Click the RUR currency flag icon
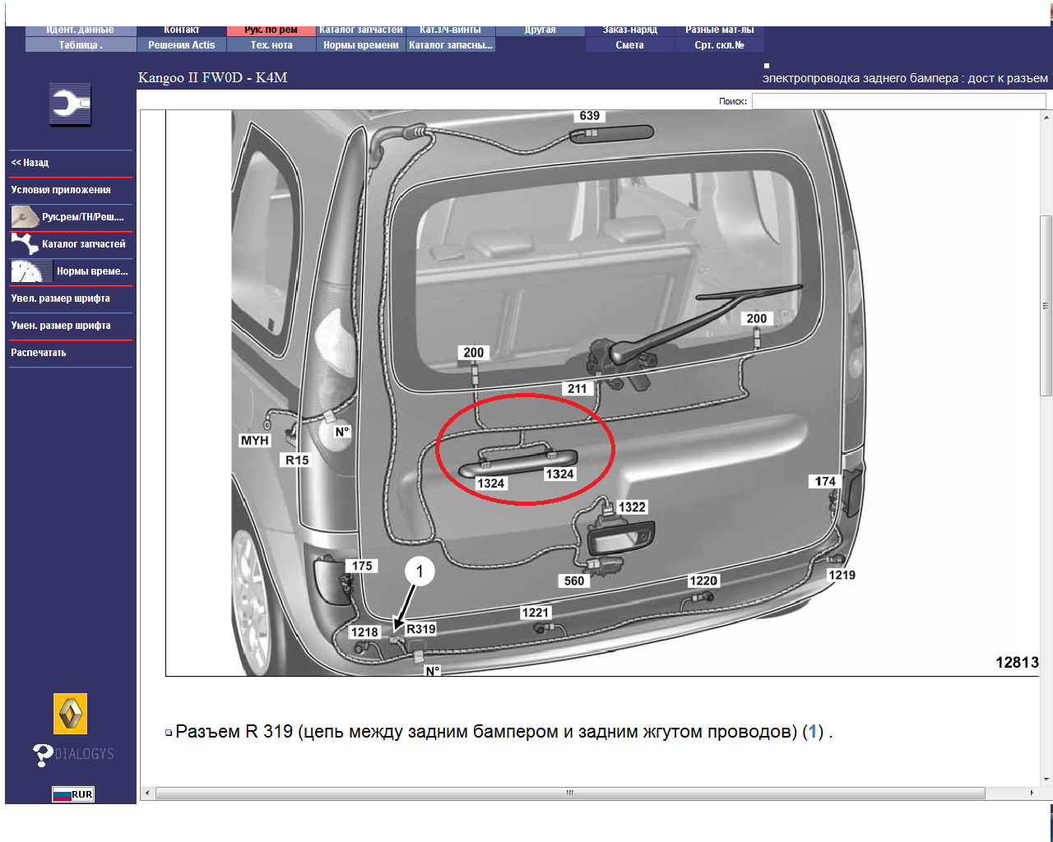The height and width of the screenshot is (842, 1053). pyautogui.click(x=72, y=794)
